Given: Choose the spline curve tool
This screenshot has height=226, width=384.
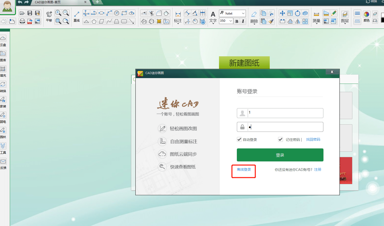Looking at the screenshot, I should pyautogui.click(x=109, y=21).
